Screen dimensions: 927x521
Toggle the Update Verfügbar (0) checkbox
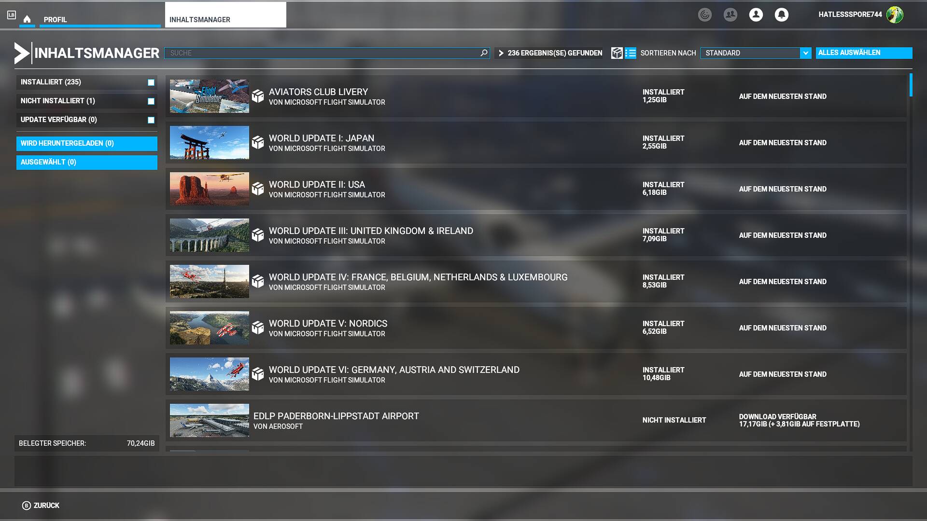[151, 120]
